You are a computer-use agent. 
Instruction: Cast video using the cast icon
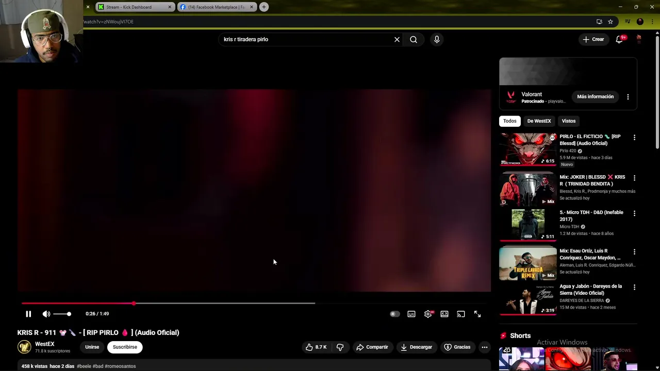pyautogui.click(x=461, y=314)
